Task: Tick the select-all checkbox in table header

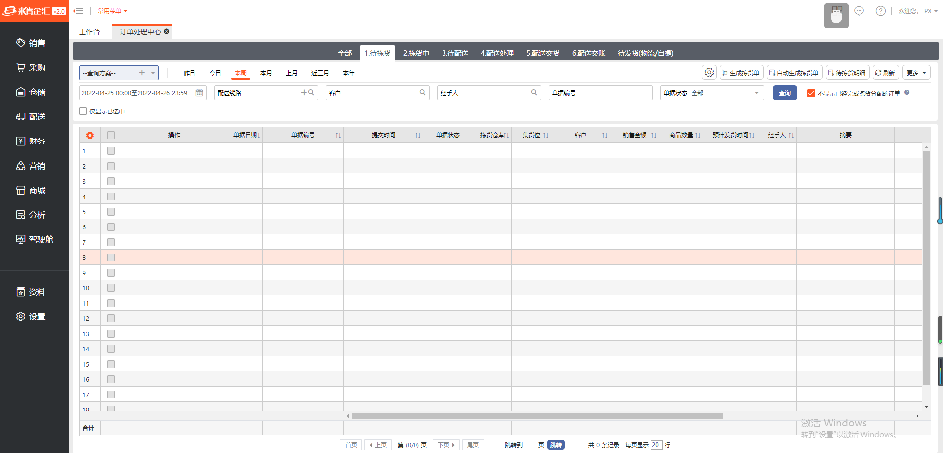Action: tap(111, 135)
